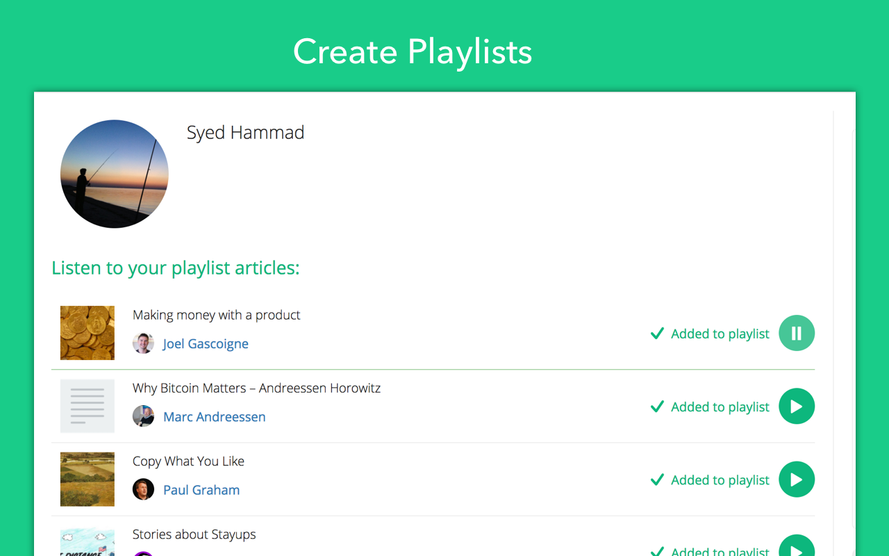Play the Stories about Stayups article

[x=796, y=548]
